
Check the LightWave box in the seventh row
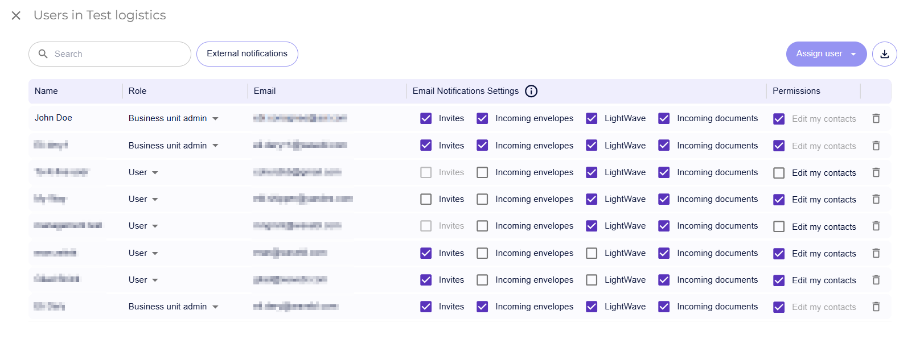click(x=592, y=280)
